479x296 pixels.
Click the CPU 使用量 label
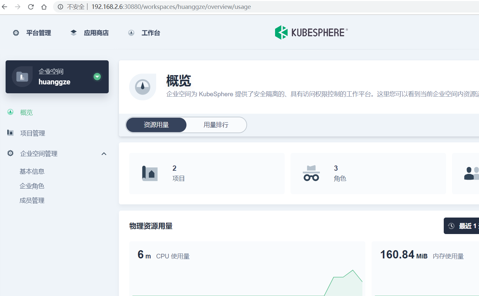173,256
